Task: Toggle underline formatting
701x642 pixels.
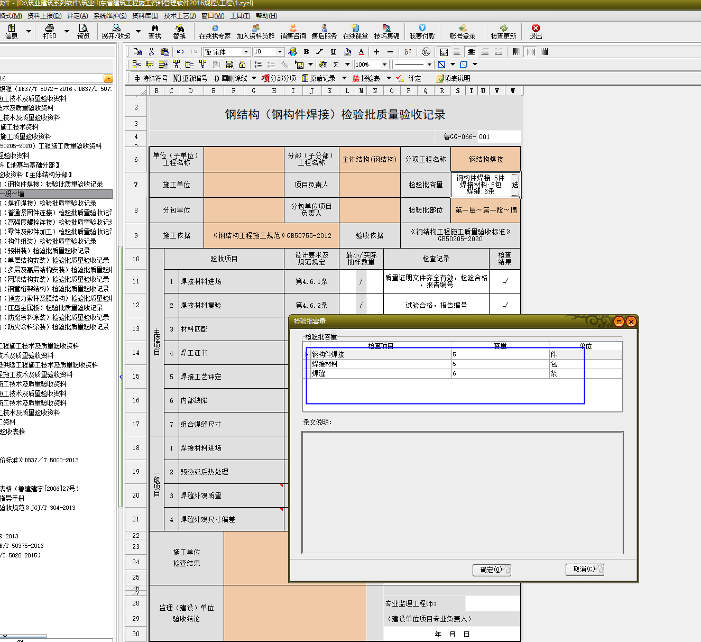Action: point(333,51)
